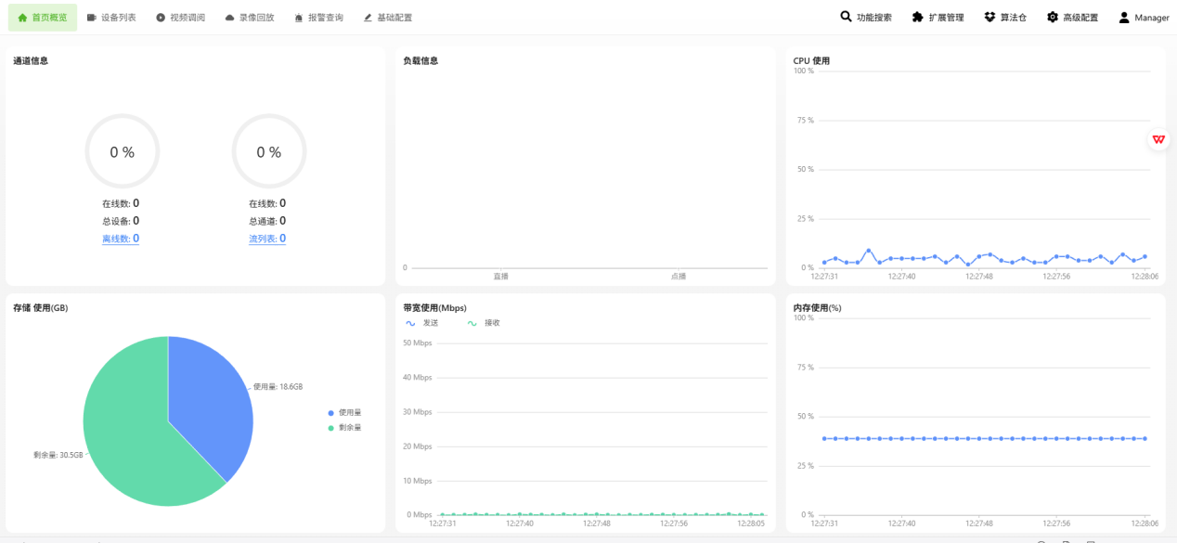The width and height of the screenshot is (1177, 543).
Task: Open the 流列表 link
Action: point(267,238)
